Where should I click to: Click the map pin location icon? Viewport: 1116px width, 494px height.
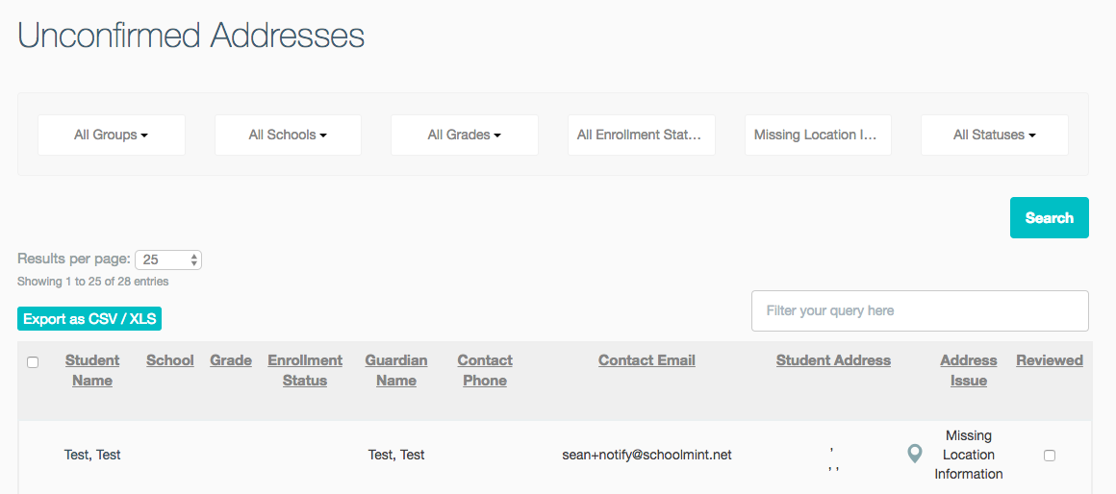(915, 455)
